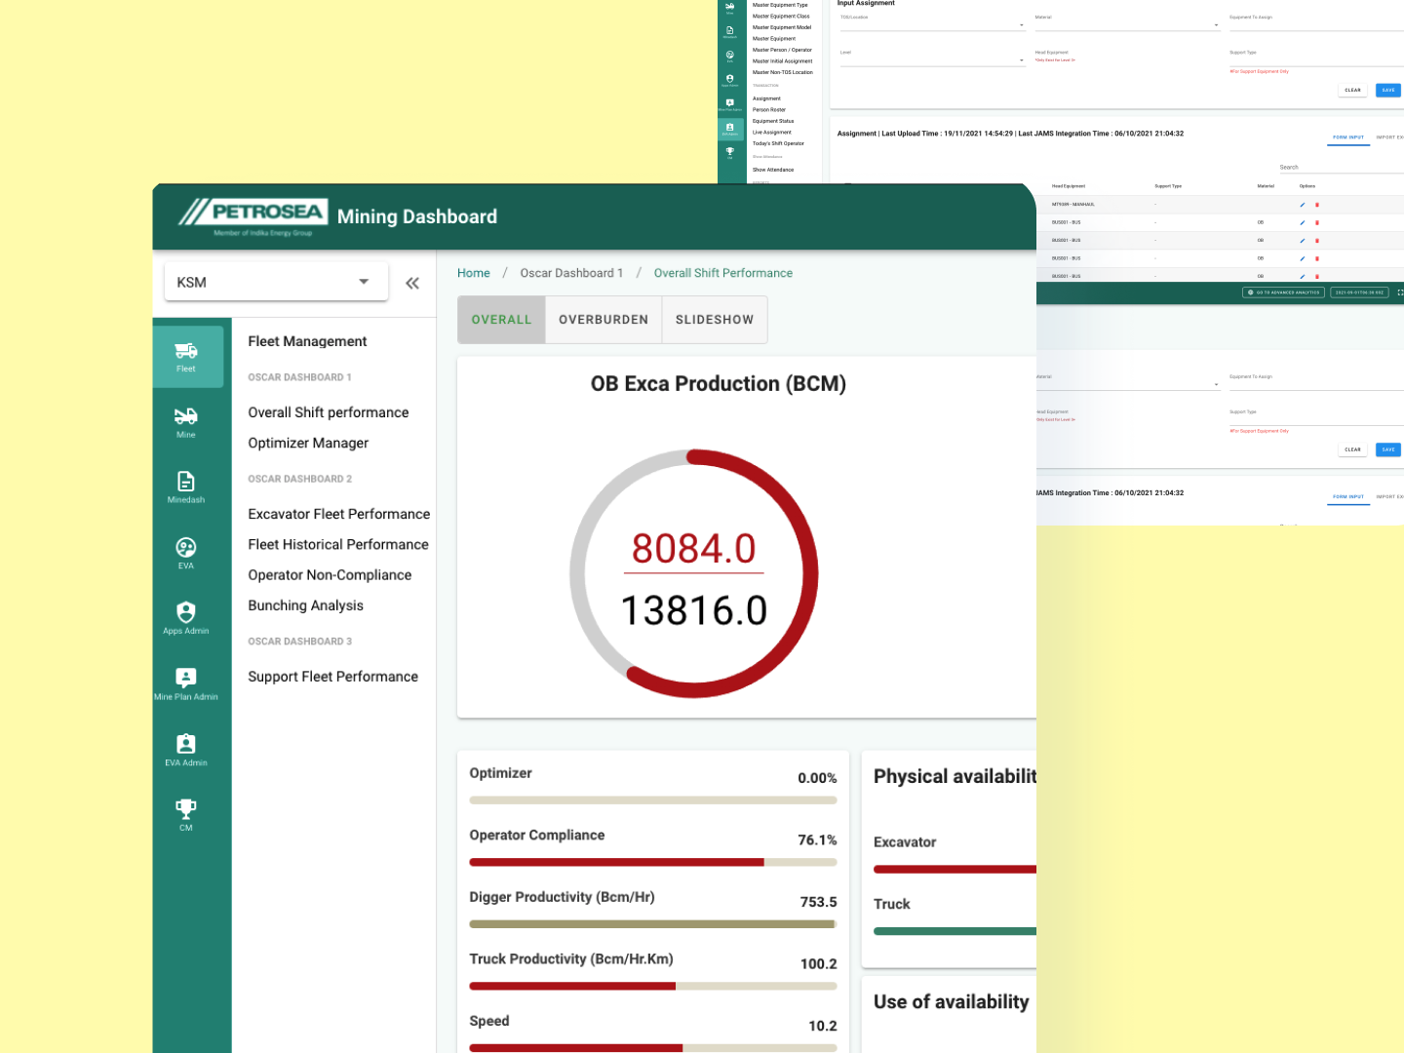Screen dimensions: 1404x1053
Task: Select Person Roster in the background menu
Action: pyautogui.click(x=769, y=110)
